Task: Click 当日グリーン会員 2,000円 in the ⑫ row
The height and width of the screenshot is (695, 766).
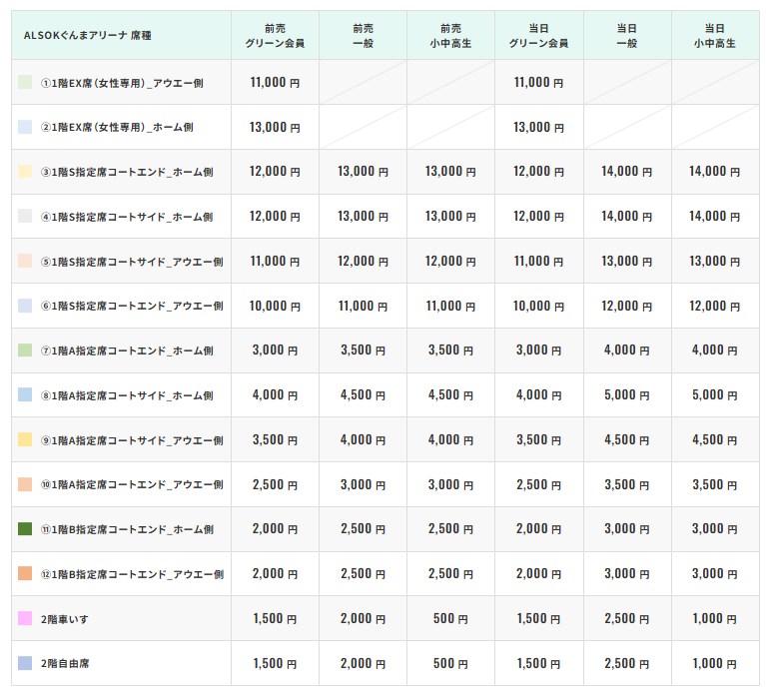Action: pyautogui.click(x=539, y=574)
